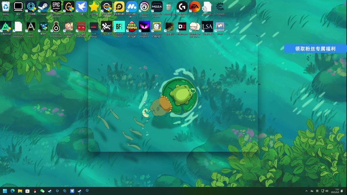Open Microsoft Store from the taskbar
Viewport: 347px width, 195px height.
(27, 191)
